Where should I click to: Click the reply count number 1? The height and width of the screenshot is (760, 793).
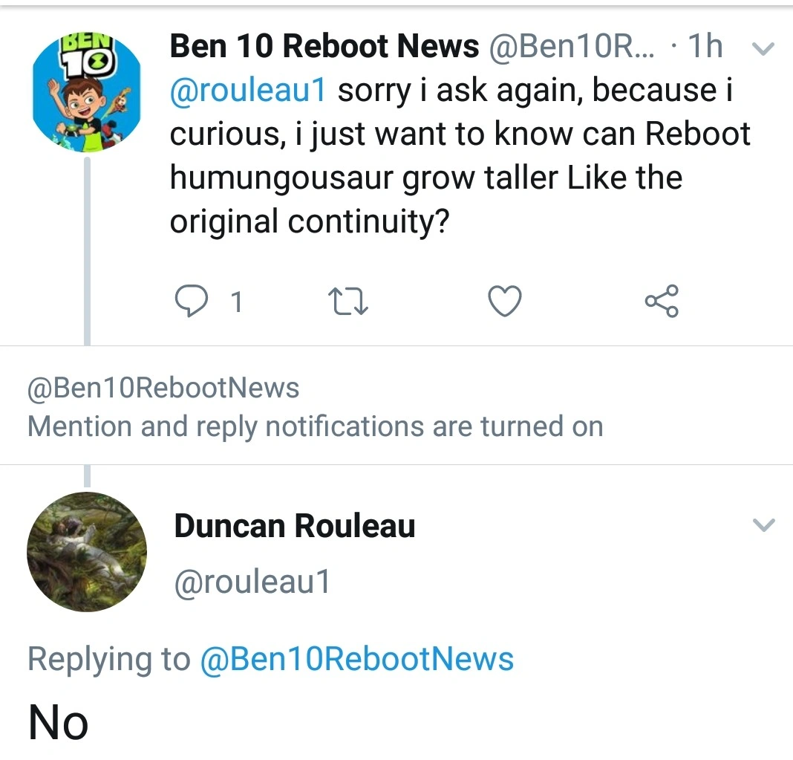click(236, 302)
